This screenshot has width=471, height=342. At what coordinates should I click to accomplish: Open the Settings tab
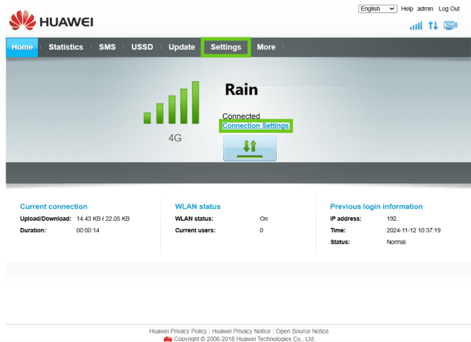(x=226, y=47)
